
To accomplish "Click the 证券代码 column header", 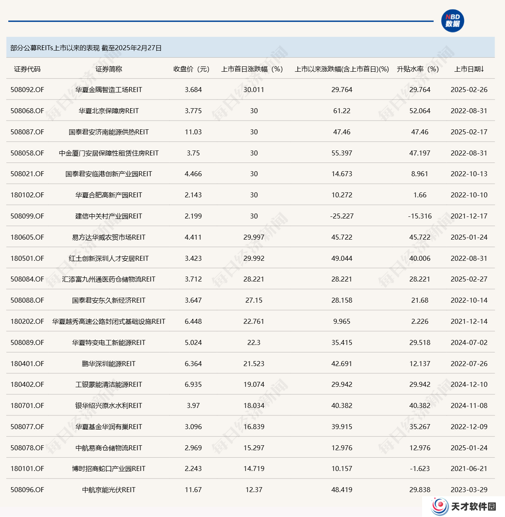I will (27, 69).
